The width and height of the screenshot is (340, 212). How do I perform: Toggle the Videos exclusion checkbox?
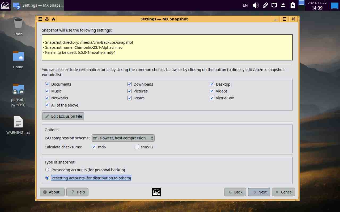[x=212, y=91]
